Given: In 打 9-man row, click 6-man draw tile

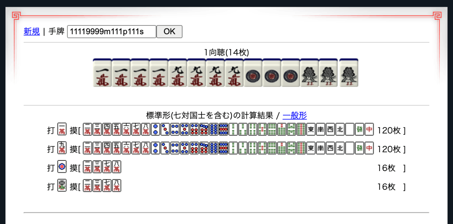Looking at the screenshot, I should (x=126, y=148).
